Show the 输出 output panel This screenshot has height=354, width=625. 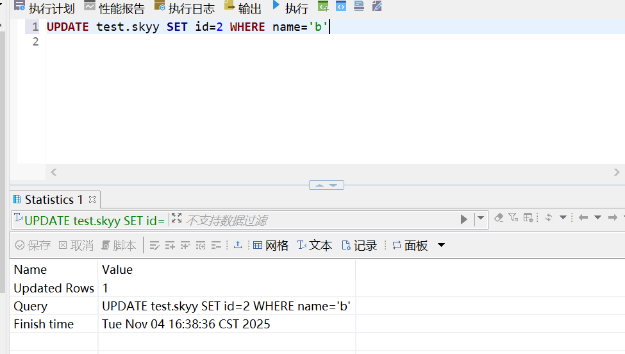(243, 8)
